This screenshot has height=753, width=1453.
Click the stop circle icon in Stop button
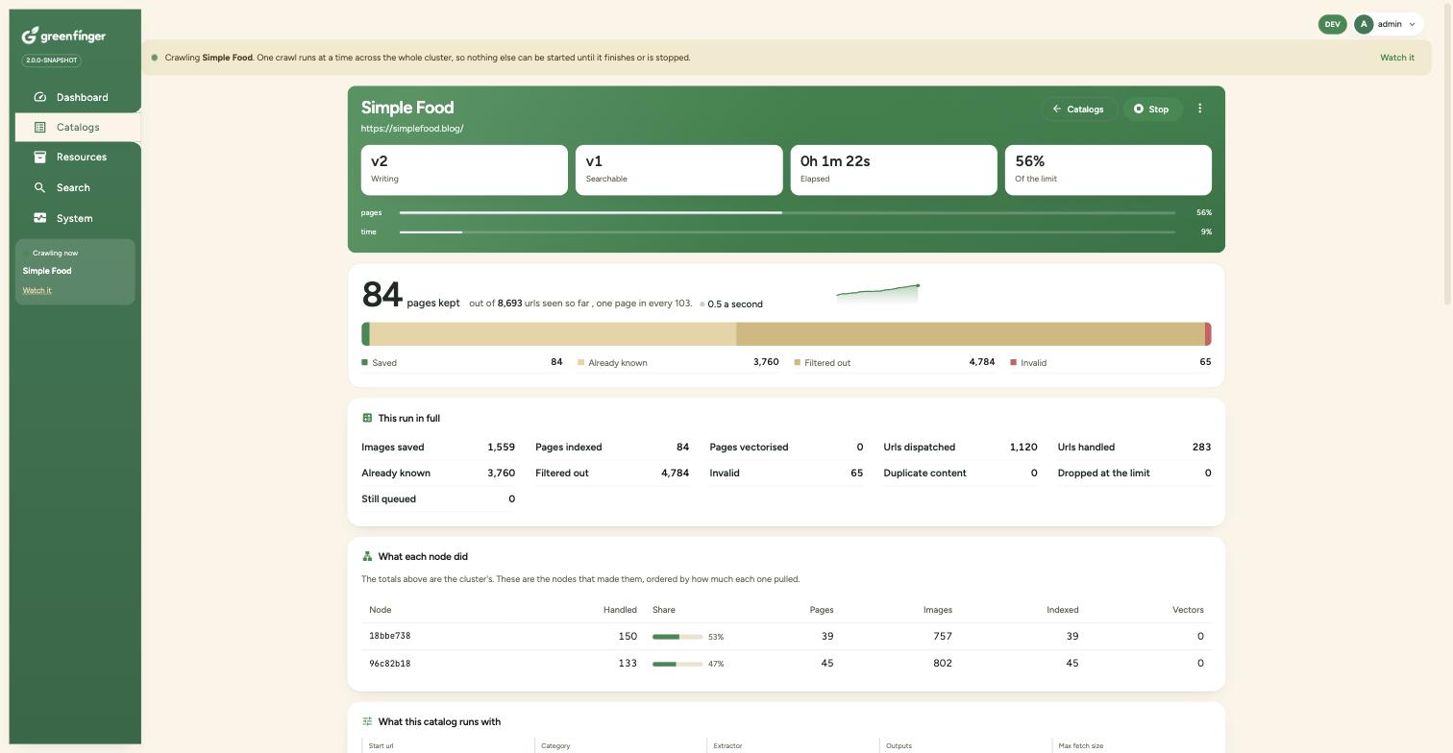1139,109
